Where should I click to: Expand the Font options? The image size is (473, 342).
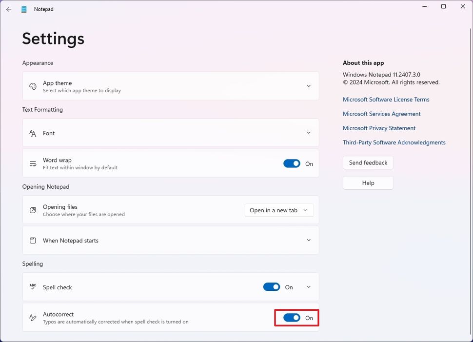tap(308, 132)
